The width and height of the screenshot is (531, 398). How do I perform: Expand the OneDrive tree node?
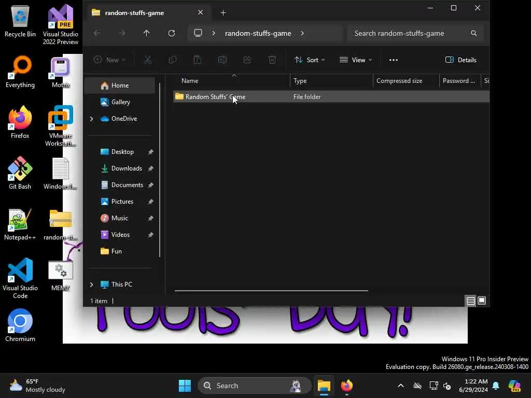coord(91,119)
